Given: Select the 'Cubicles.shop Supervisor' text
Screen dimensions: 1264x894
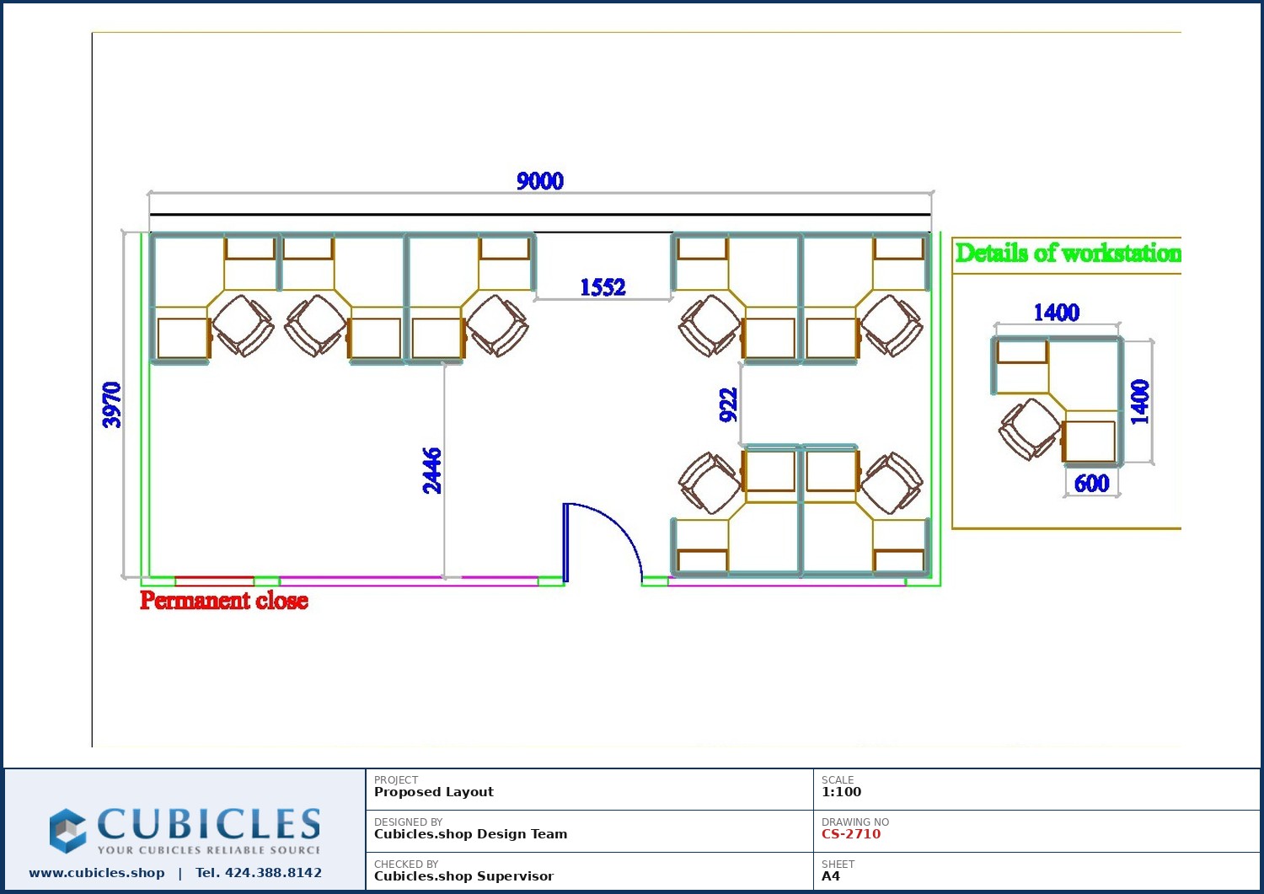Looking at the screenshot, I should point(463,876).
